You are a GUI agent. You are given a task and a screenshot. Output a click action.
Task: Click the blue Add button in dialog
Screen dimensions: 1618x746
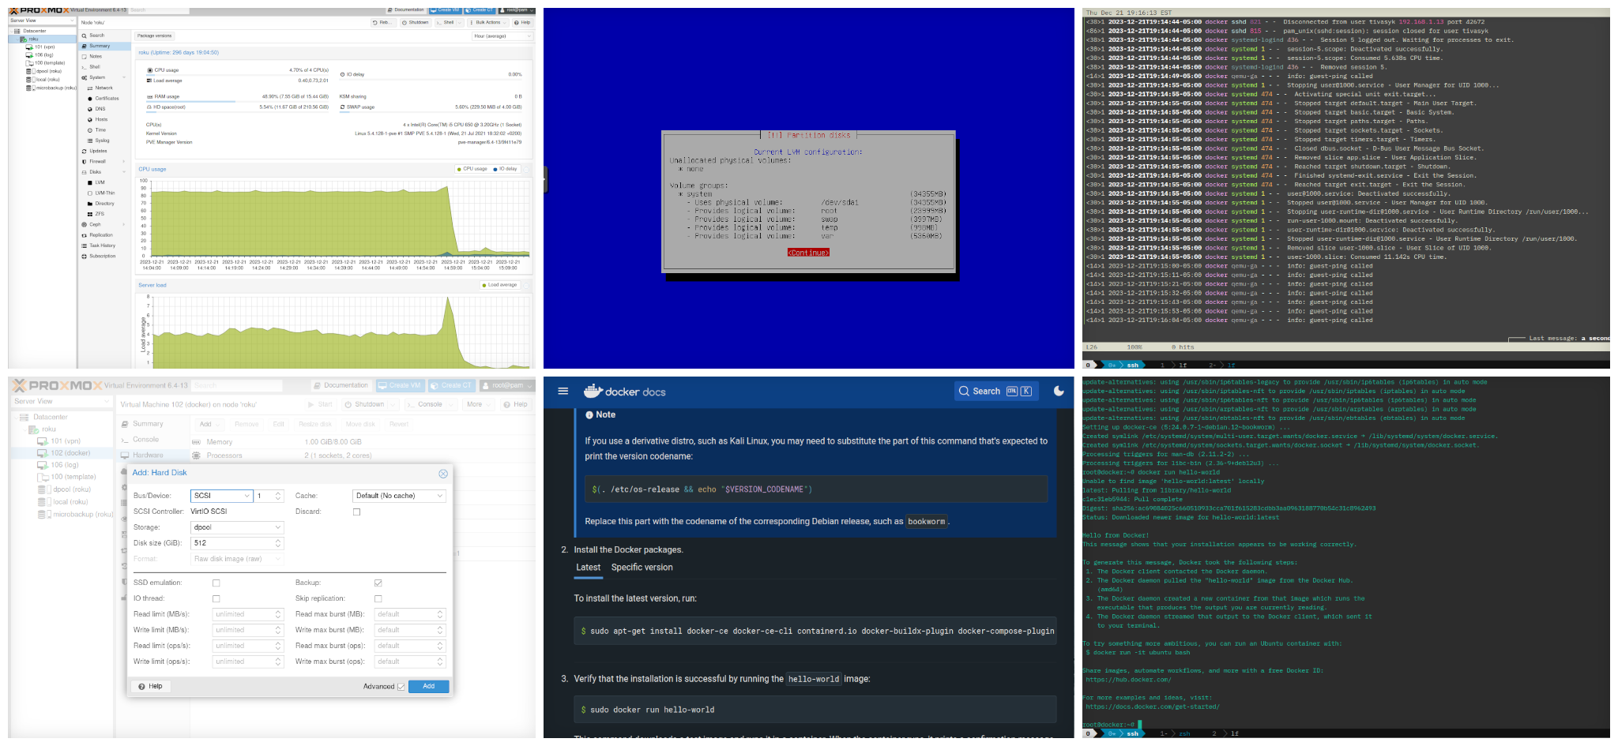(x=429, y=686)
